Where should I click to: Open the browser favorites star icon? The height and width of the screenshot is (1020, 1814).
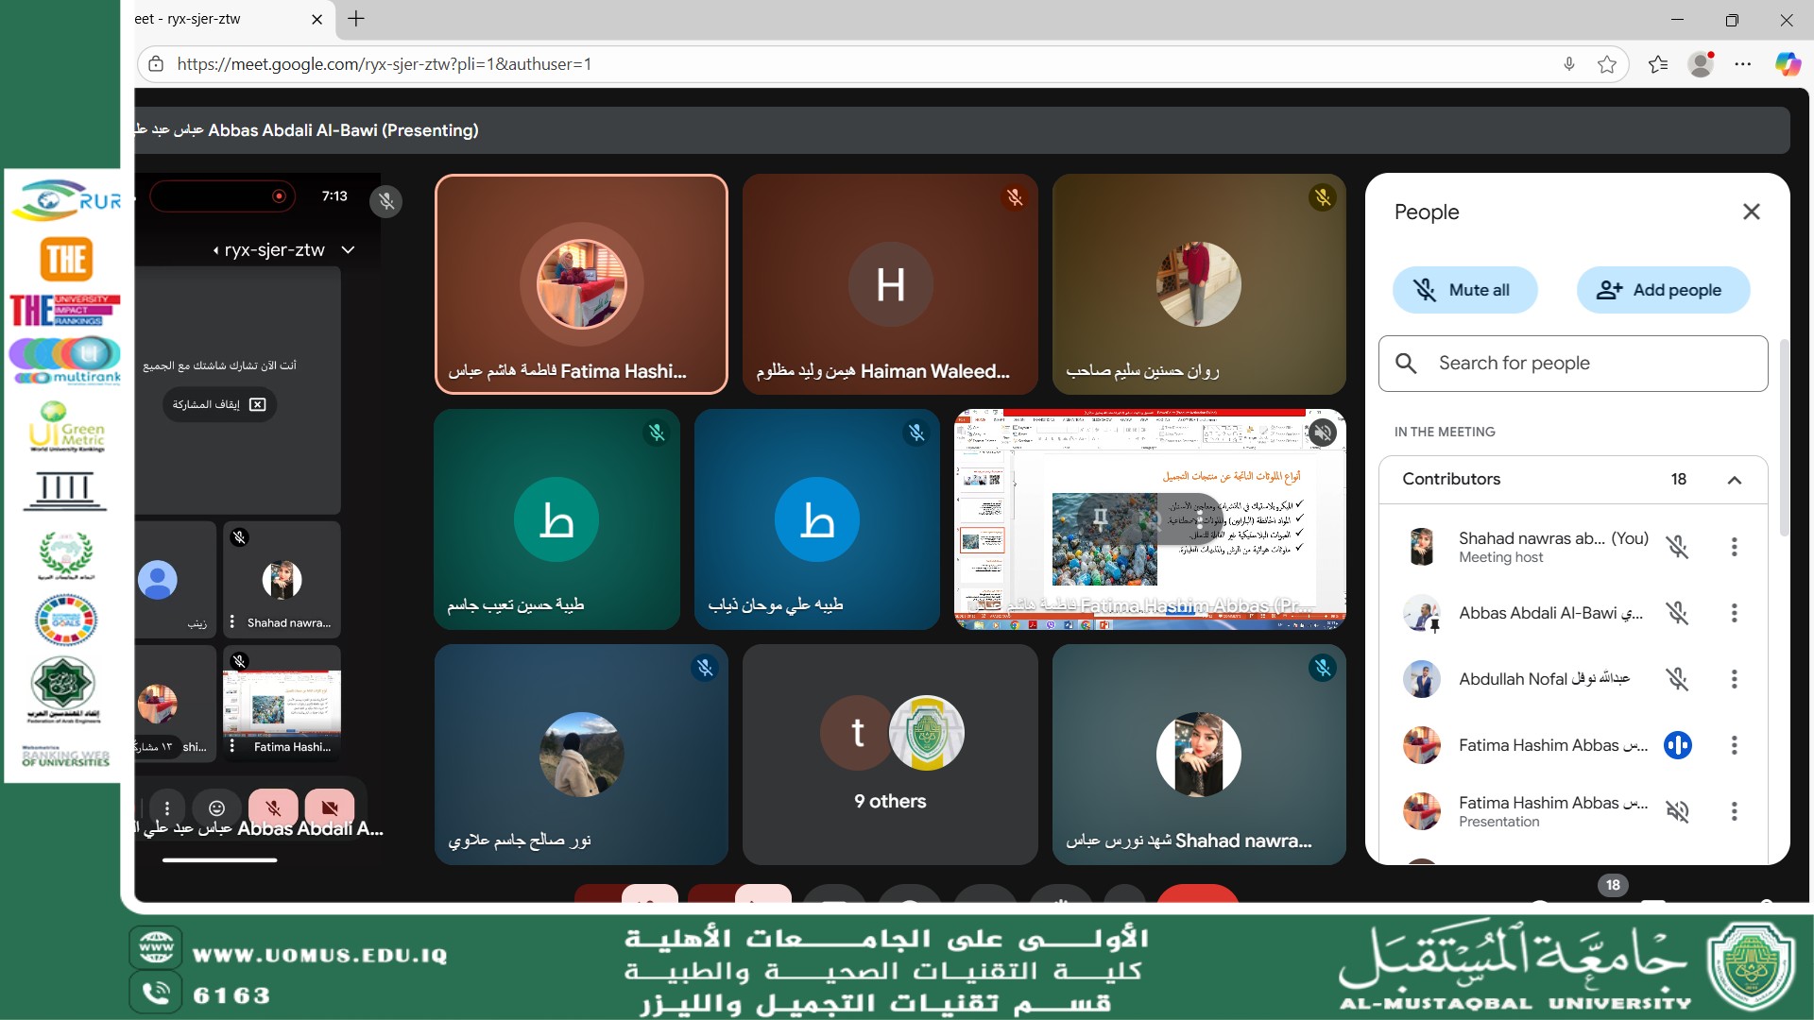coord(1607,64)
